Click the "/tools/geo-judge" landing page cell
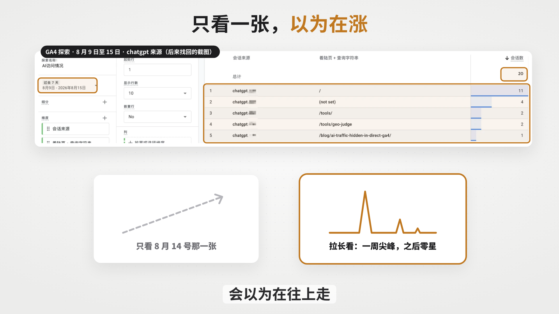The width and height of the screenshot is (559, 314). pyautogui.click(x=335, y=124)
